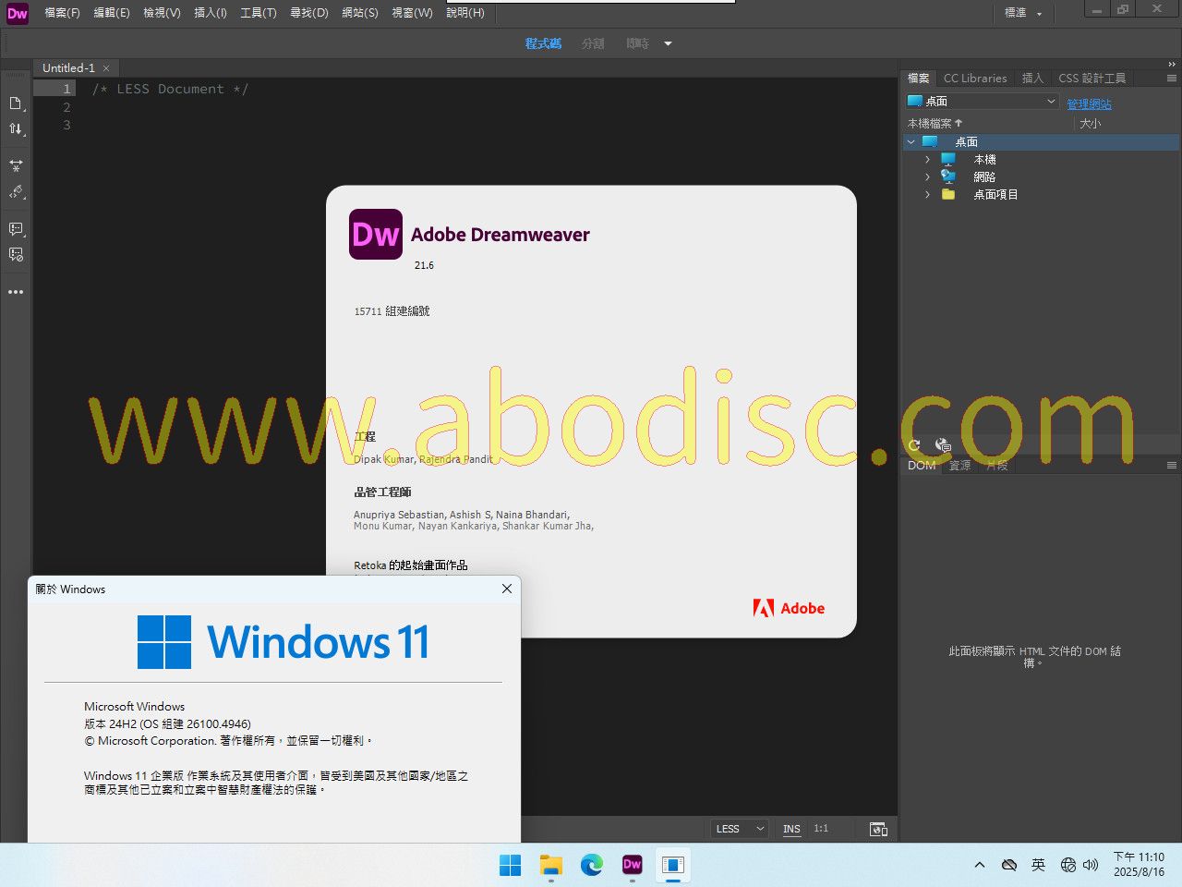Open the 視窗(W) menu
1182x887 pixels.
pyautogui.click(x=412, y=13)
